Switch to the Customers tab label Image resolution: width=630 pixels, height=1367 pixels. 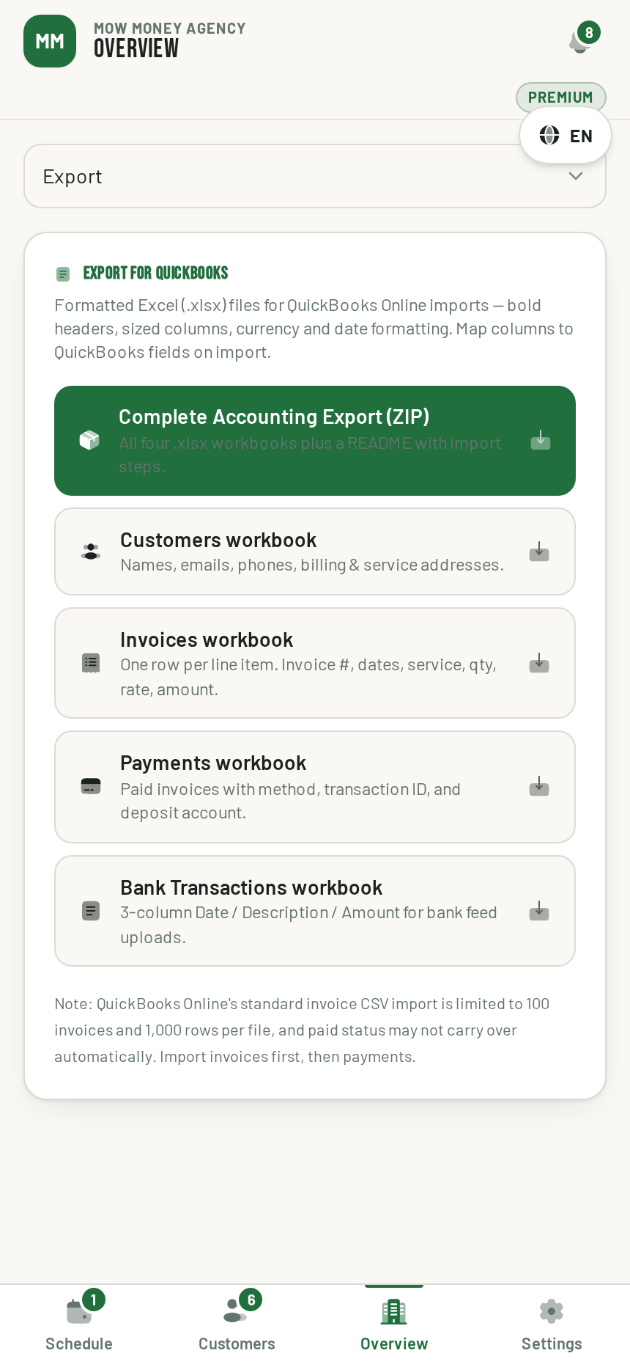tap(237, 1344)
